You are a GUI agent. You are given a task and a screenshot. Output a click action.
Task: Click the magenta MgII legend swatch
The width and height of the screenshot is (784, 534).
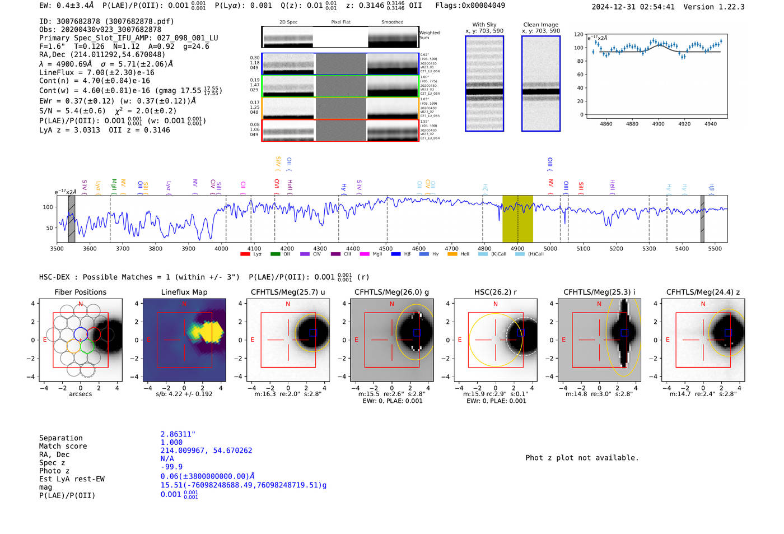coord(365,254)
